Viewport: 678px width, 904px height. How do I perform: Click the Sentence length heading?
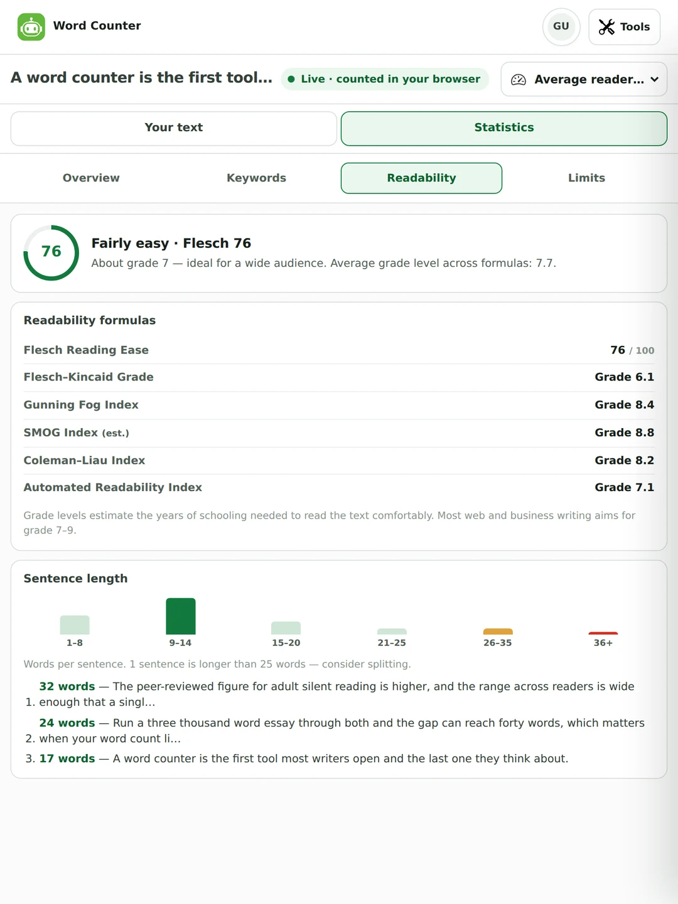(x=75, y=579)
